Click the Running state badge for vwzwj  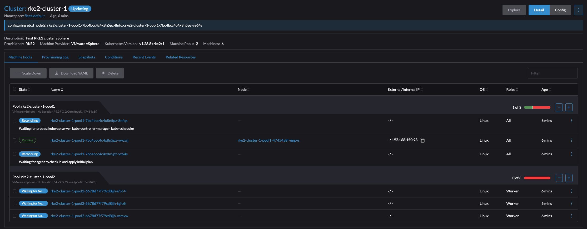(x=27, y=140)
